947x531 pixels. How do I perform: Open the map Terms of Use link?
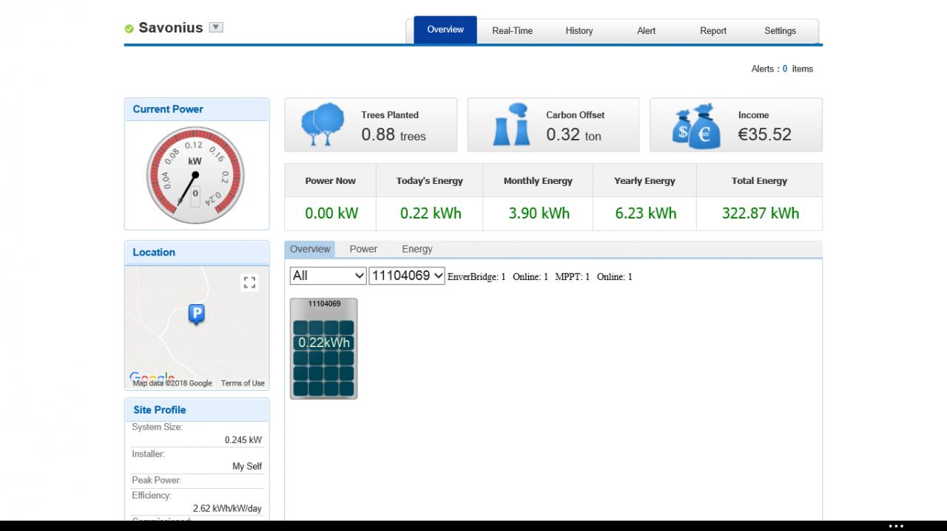tap(243, 383)
